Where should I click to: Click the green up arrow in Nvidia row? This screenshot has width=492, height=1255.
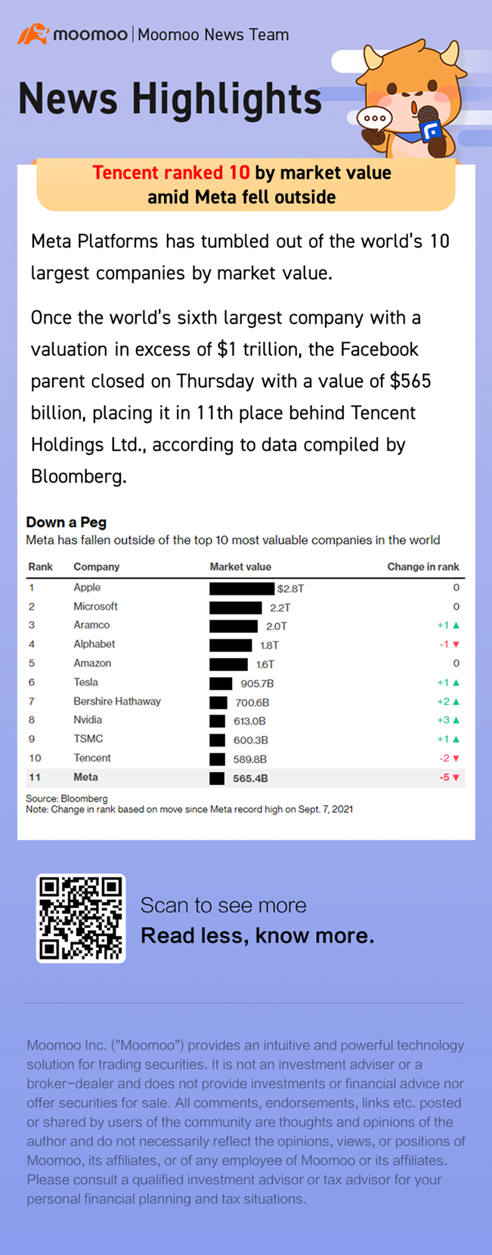tap(456, 721)
